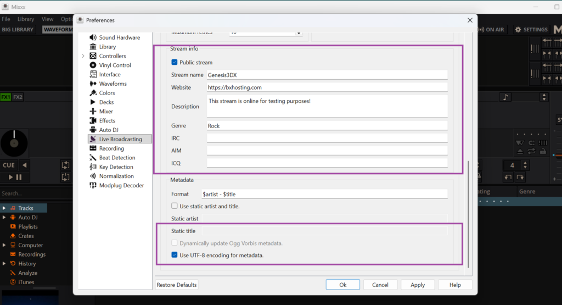Disable UTF-8 encoding for metadata
This screenshot has height=305, width=562.
pyautogui.click(x=175, y=255)
